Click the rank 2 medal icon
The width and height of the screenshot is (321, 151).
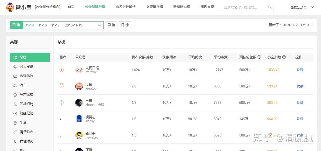click(x=61, y=86)
